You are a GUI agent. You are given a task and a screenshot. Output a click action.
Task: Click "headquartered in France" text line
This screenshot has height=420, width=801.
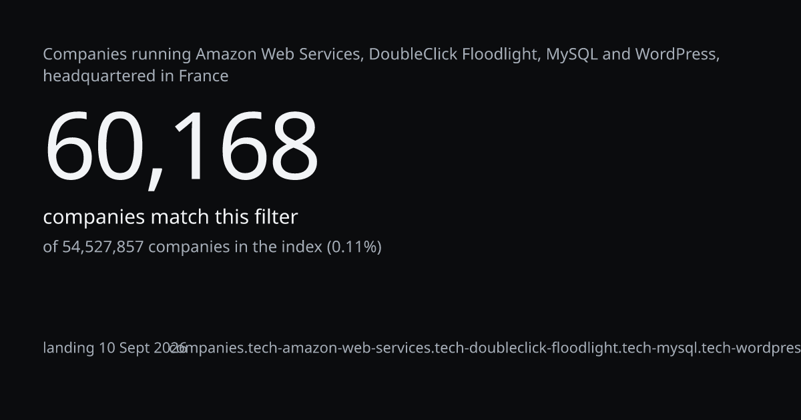pyautogui.click(x=136, y=76)
